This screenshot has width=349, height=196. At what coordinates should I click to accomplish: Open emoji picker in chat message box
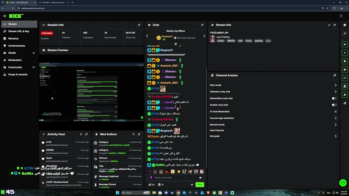200,178
